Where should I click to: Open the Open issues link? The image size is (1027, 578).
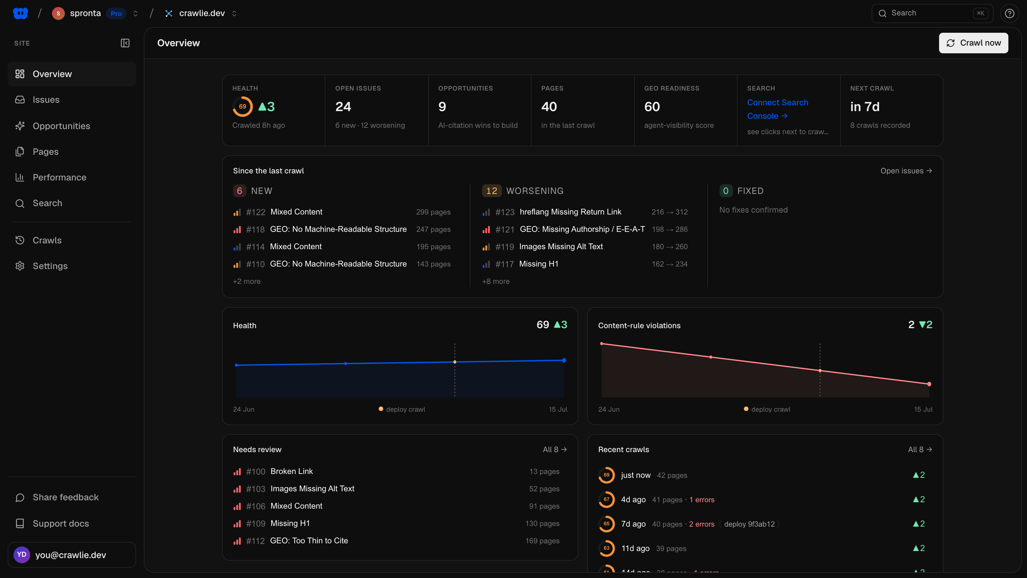tap(906, 171)
